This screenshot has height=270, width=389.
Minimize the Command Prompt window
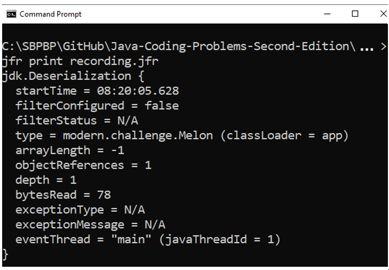(327, 14)
